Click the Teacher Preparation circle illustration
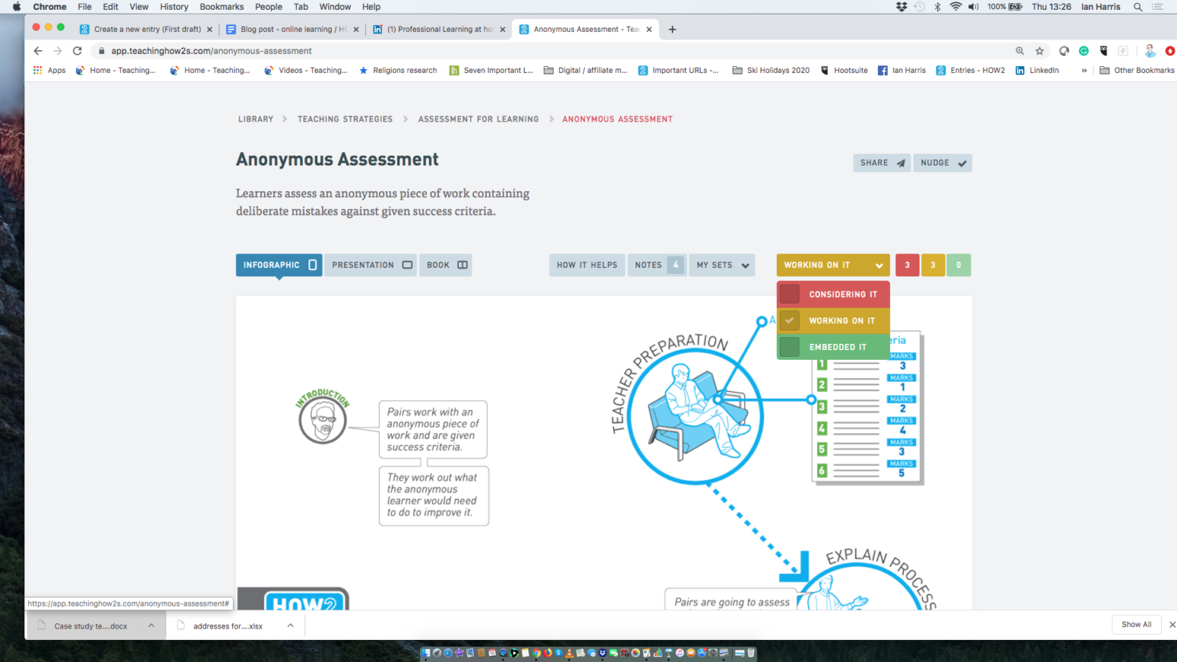The width and height of the screenshot is (1177, 662). [x=696, y=417]
